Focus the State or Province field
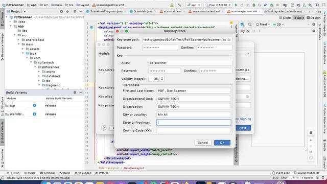The width and height of the screenshot is (327, 184). click(x=194, y=123)
